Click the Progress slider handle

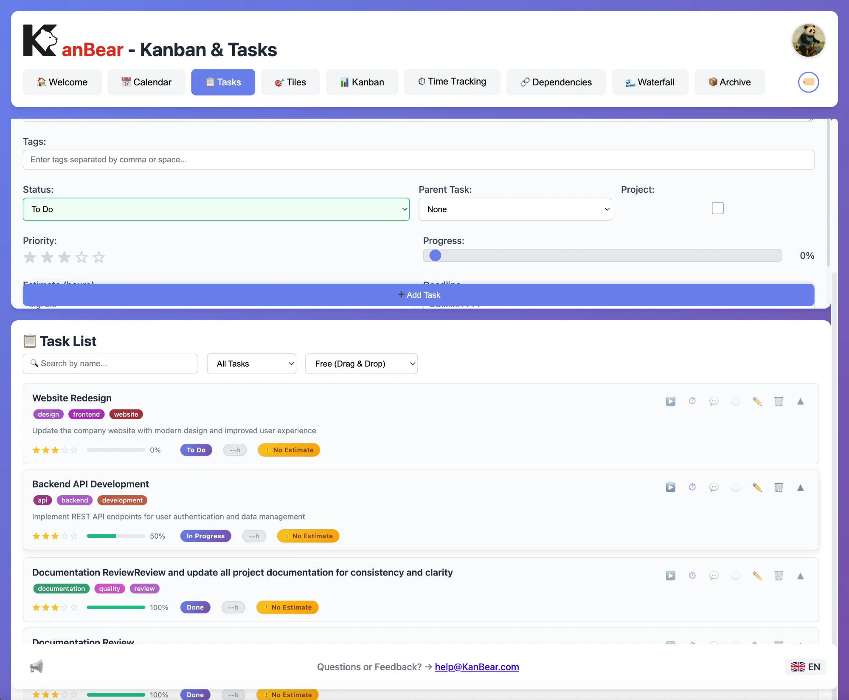(435, 255)
